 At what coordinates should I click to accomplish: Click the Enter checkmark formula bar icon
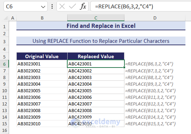click(x=72, y=6)
